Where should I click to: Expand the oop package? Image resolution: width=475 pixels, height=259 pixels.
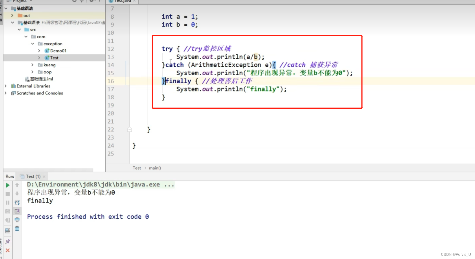point(33,72)
